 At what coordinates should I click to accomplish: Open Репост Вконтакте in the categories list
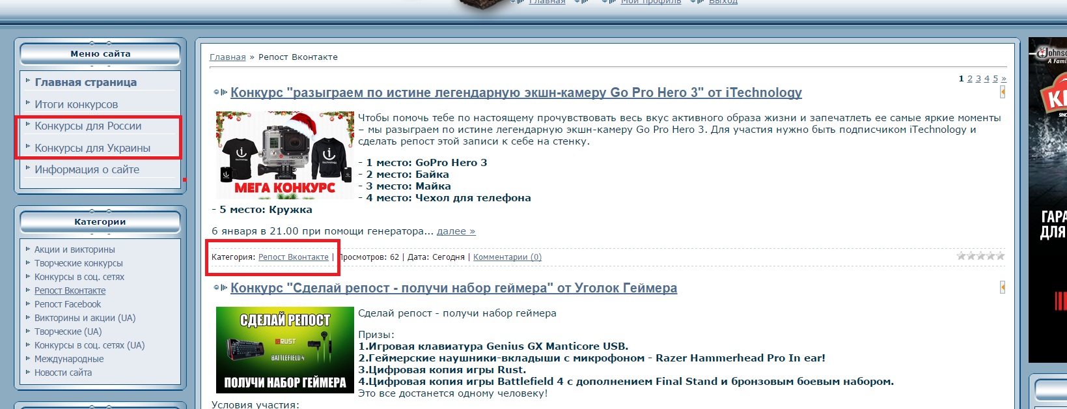tap(70, 290)
